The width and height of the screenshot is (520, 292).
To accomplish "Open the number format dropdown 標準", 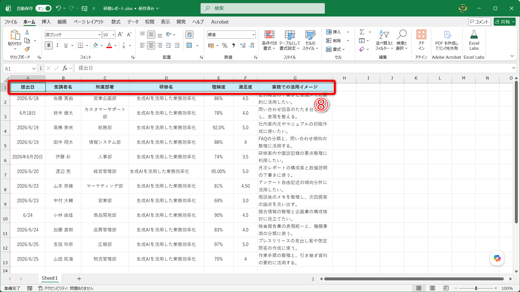I will click(231, 35).
